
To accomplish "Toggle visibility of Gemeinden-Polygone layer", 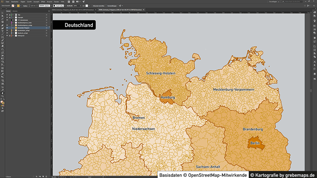I will pos(6,28).
